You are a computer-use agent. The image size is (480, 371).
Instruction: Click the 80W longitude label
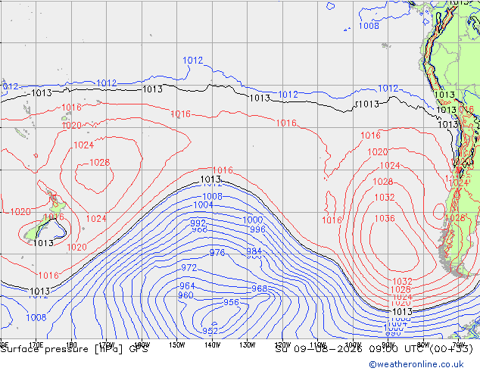point(423,344)
